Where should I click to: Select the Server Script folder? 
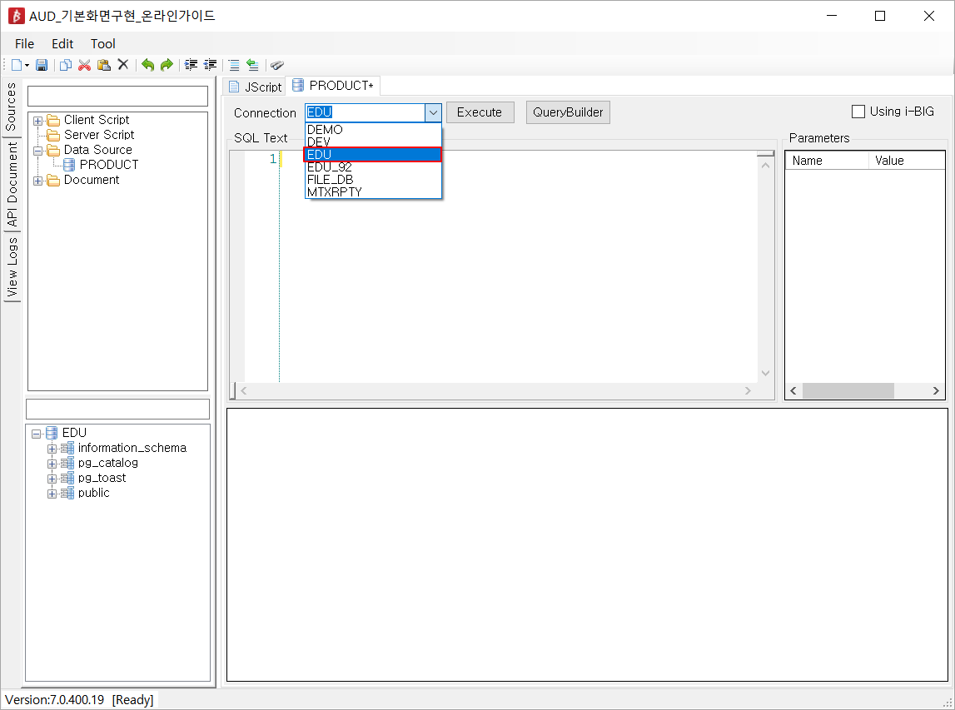tap(99, 135)
